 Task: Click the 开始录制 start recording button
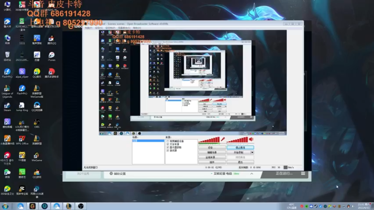[x=238, y=153]
